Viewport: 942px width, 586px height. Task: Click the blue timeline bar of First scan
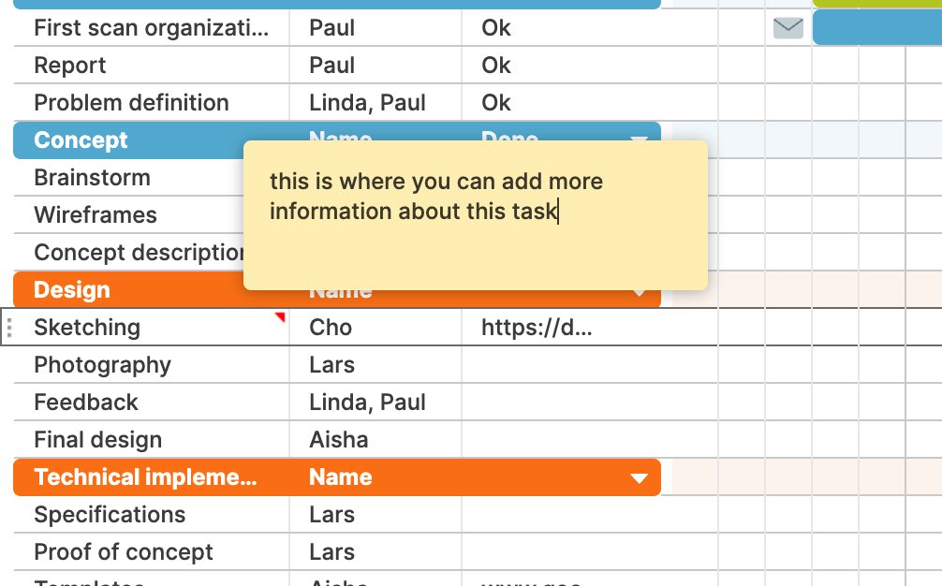(877, 28)
